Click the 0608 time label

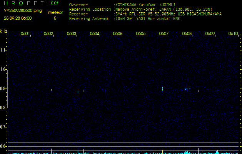pos(187,33)
